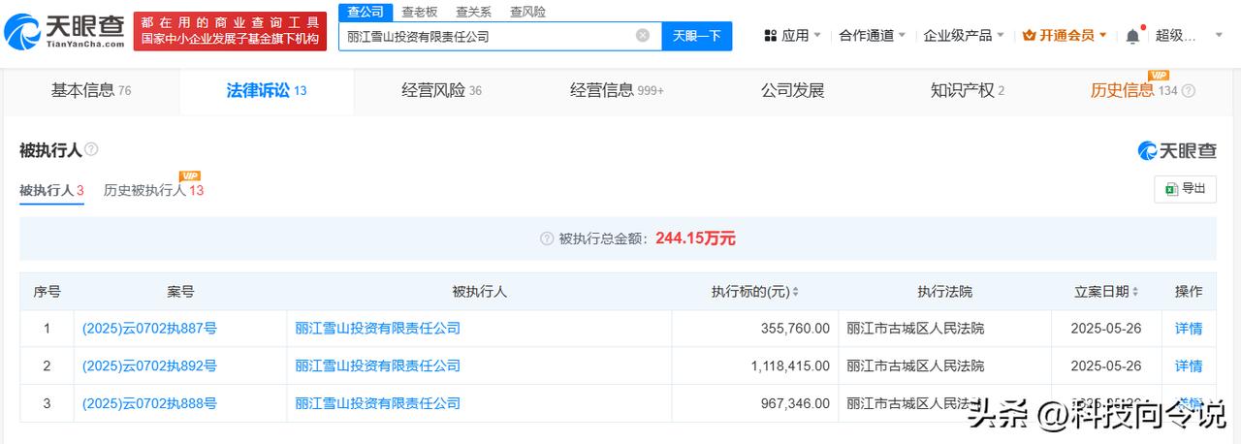Open case (2025)云0702执887号
Viewport: 1241px width, 444px height.
(150, 329)
